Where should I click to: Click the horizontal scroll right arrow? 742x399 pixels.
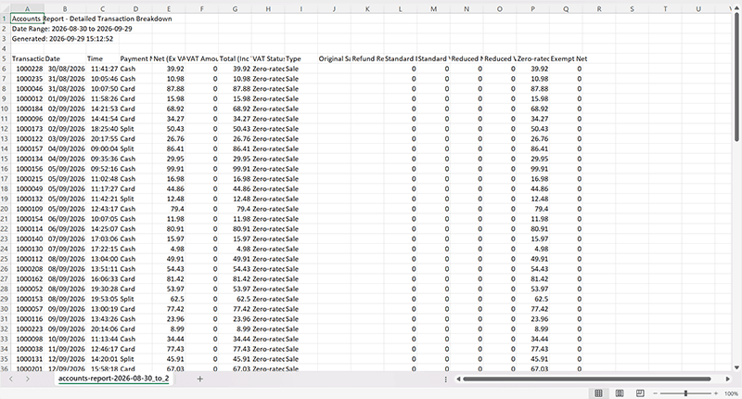point(728,379)
